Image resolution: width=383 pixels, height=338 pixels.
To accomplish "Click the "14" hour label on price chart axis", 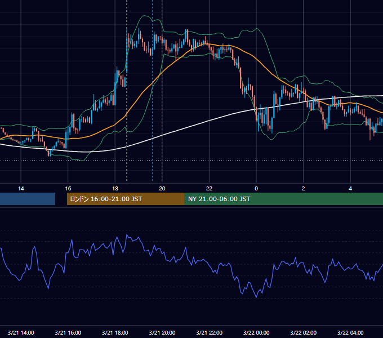I will click(x=21, y=189).
